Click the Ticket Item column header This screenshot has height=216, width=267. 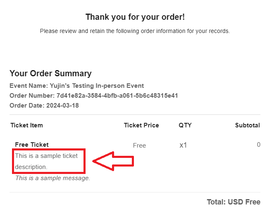tap(27, 125)
